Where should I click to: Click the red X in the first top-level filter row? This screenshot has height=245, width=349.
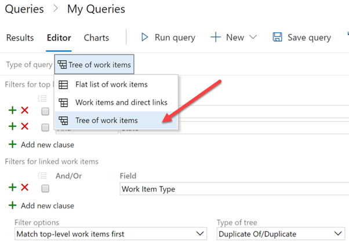pos(24,110)
